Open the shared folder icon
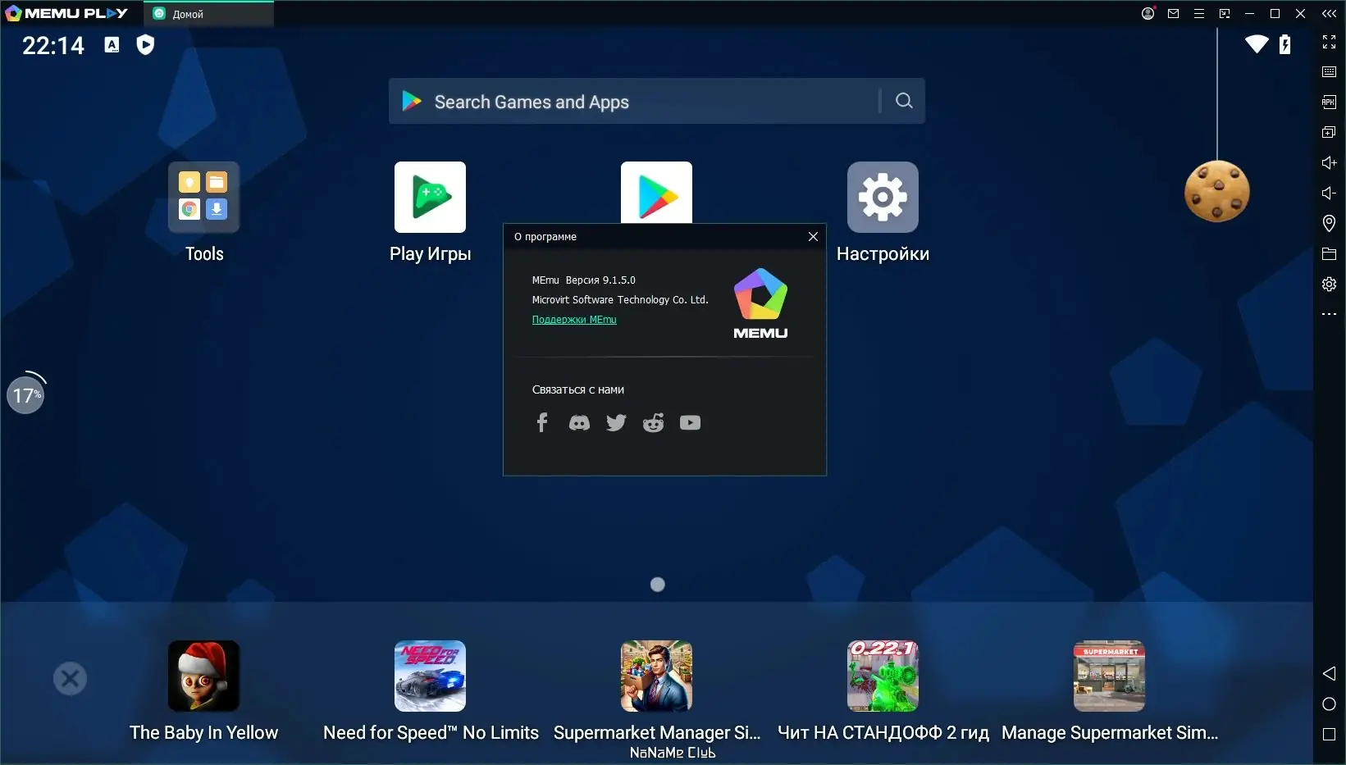Viewport: 1346px width, 765px height. coord(1329,254)
